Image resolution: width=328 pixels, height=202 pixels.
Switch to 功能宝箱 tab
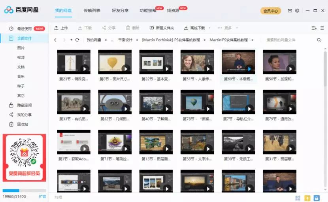[x=148, y=10]
